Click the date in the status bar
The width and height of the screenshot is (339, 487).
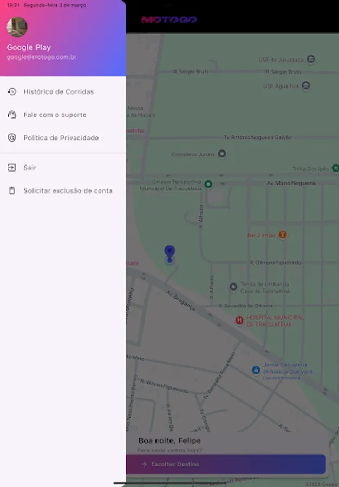tap(55, 5)
